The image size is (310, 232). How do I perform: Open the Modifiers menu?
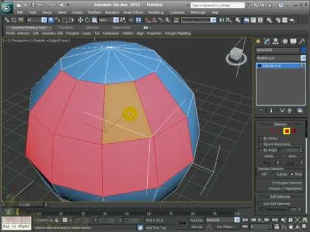94,12
